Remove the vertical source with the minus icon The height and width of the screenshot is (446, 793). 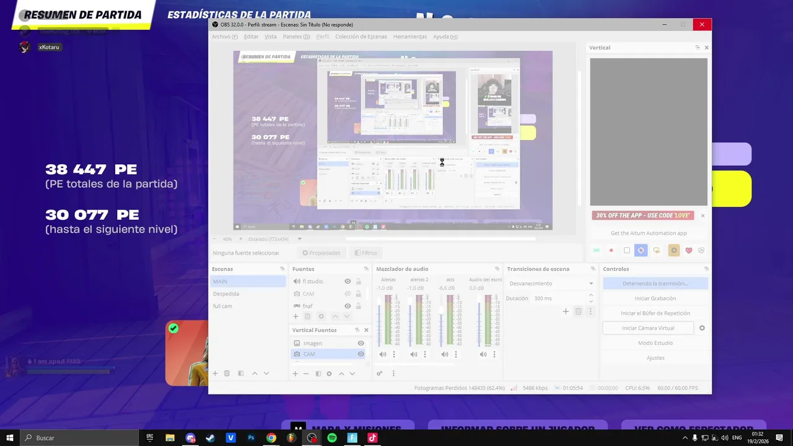point(306,374)
